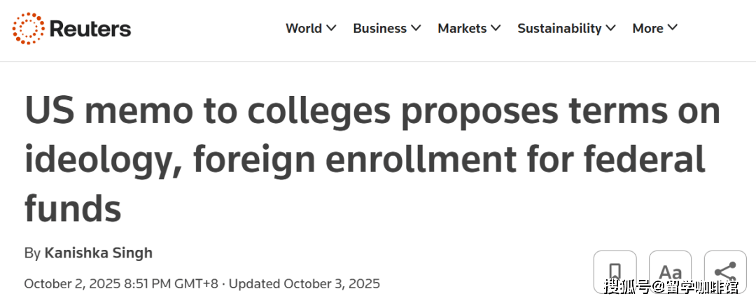
Task: Click the Updated October 3, 2025 text
Action: coord(304,283)
